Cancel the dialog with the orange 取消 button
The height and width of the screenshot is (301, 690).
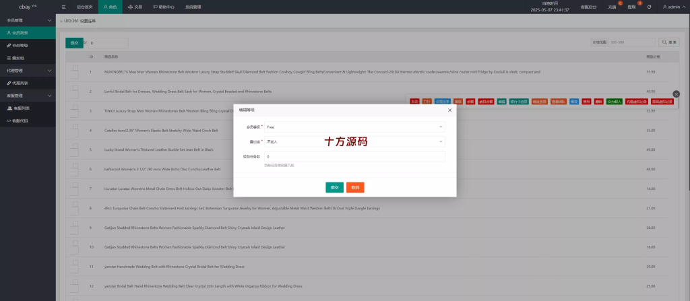pyautogui.click(x=355, y=187)
